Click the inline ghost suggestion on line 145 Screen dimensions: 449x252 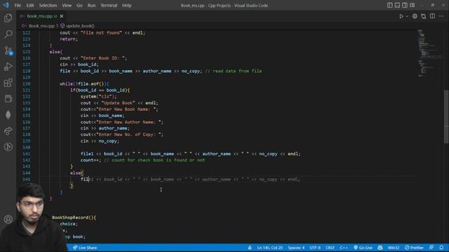tap(195, 179)
